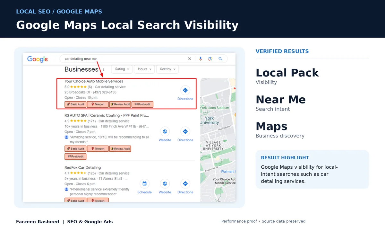This screenshot has height=241, width=385.
Task: Click "Open · Closes 7 p.m." hours text
Action: [x=81, y=132]
